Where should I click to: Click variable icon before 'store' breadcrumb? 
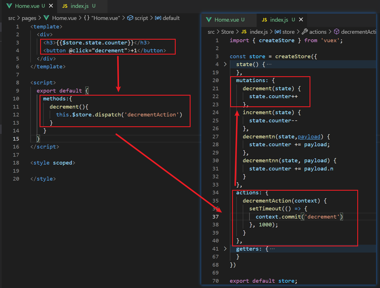pos(278,32)
